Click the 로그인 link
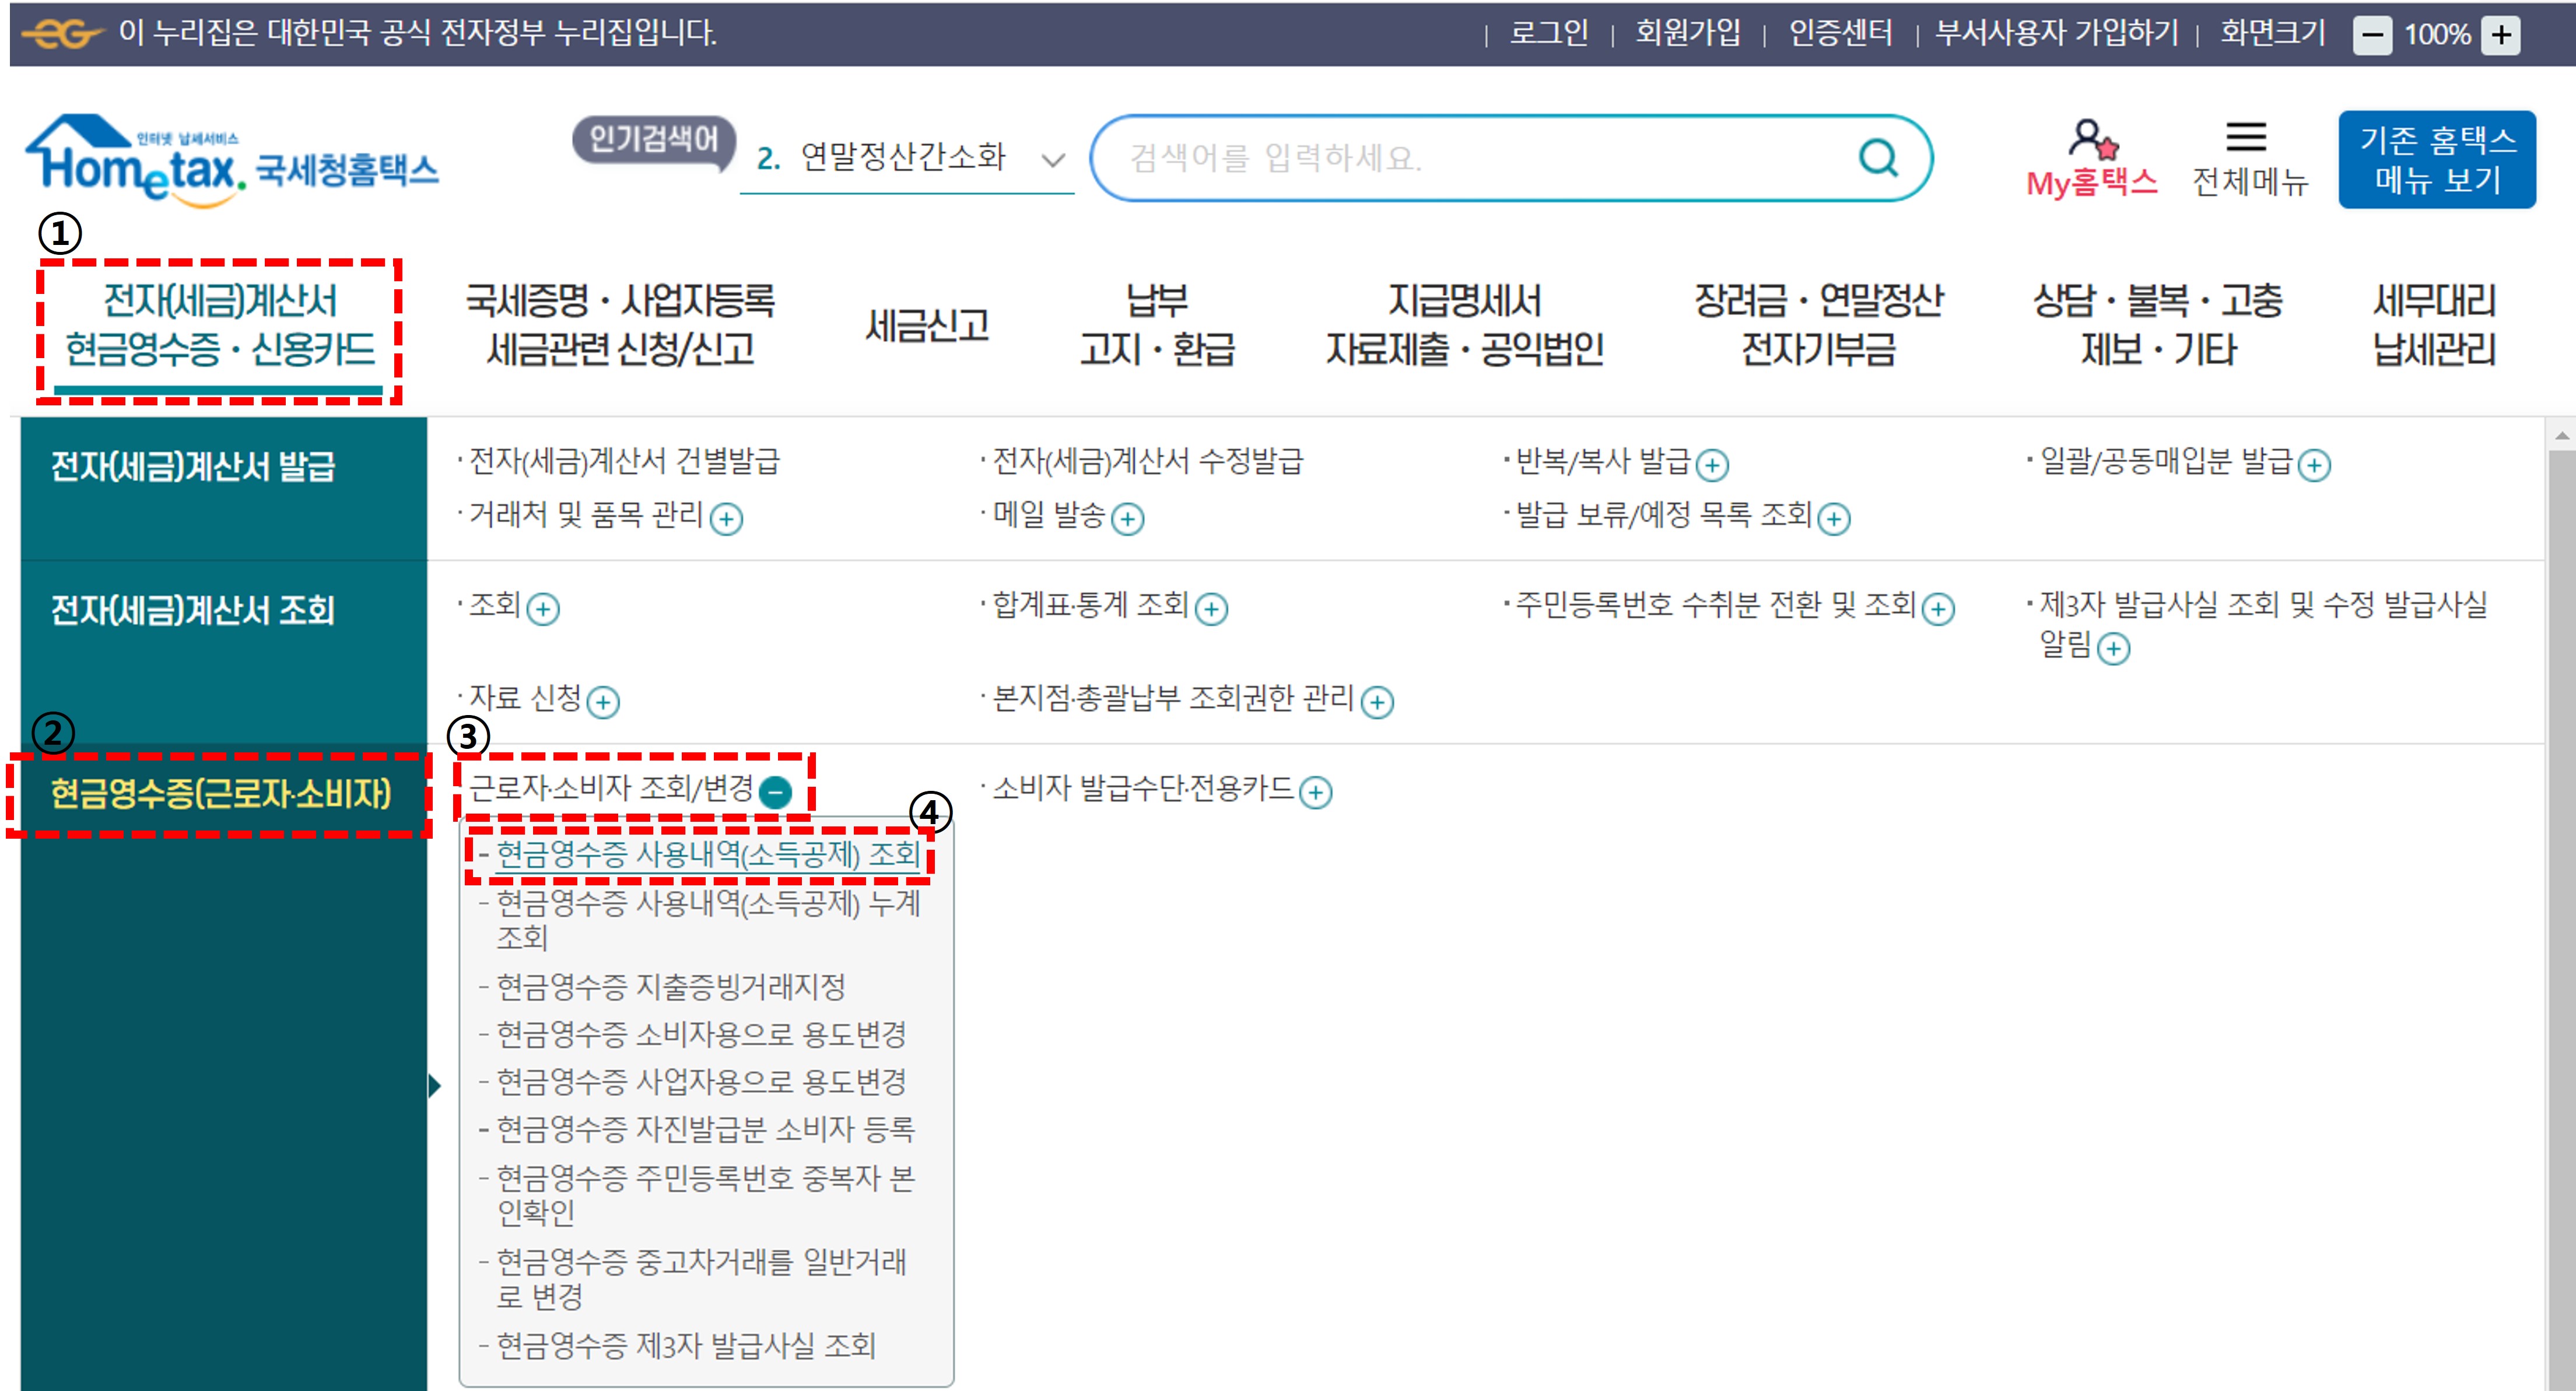 pyautogui.click(x=1548, y=33)
